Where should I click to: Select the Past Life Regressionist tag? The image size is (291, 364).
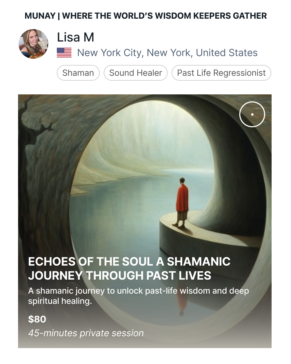[x=221, y=73]
